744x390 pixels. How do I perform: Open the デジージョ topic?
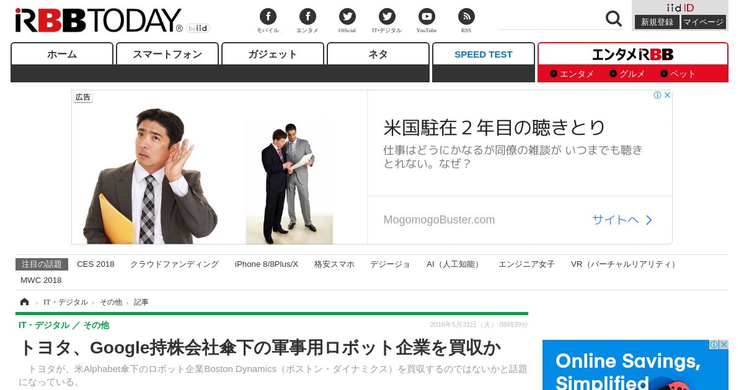[390, 264]
